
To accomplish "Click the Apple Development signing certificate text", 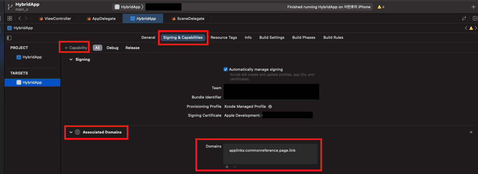I will pyautogui.click(x=242, y=115).
